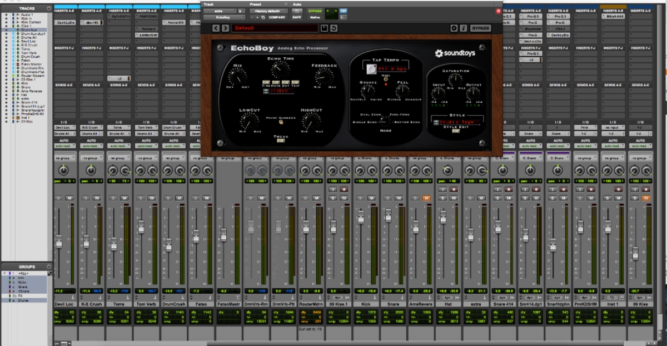
Task: Open the factory default preset dropdown
Action: (269, 11)
